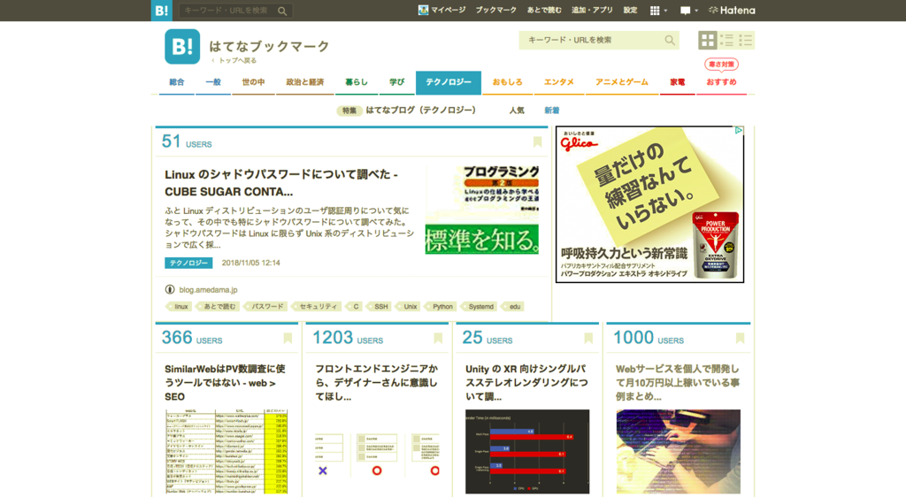Select the おもしろ category tab
The height and width of the screenshot is (497, 906).
[507, 82]
